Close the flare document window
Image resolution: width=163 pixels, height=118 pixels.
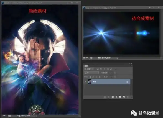click(159, 7)
